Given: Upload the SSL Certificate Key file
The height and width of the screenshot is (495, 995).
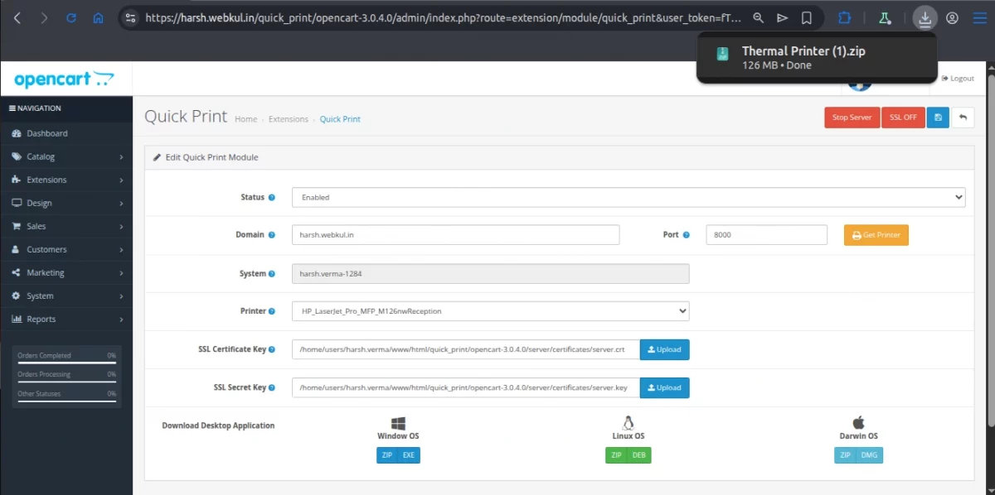Looking at the screenshot, I should [x=664, y=349].
